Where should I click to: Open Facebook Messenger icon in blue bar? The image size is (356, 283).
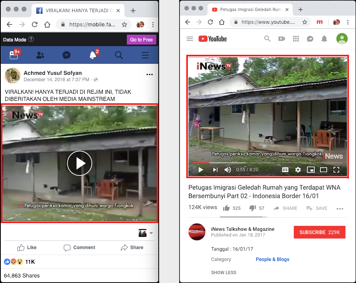(67, 55)
